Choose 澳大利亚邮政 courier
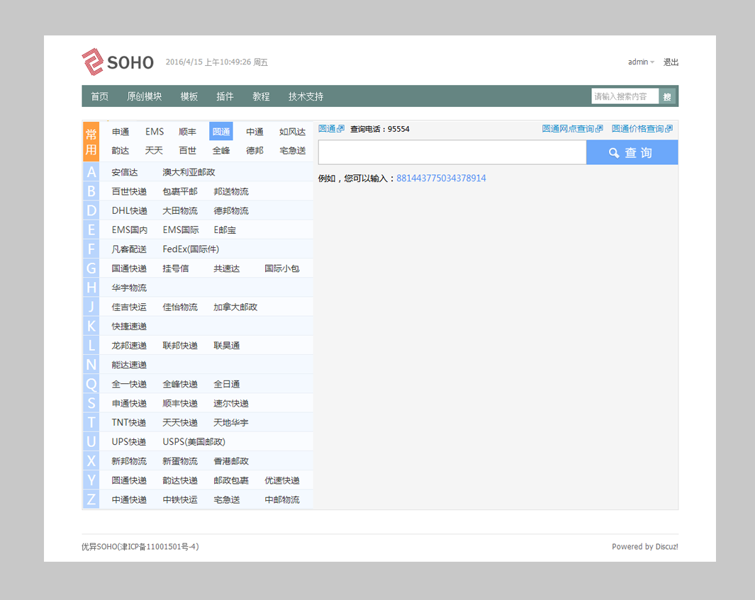Viewport: 755px width, 600px height. pos(189,172)
